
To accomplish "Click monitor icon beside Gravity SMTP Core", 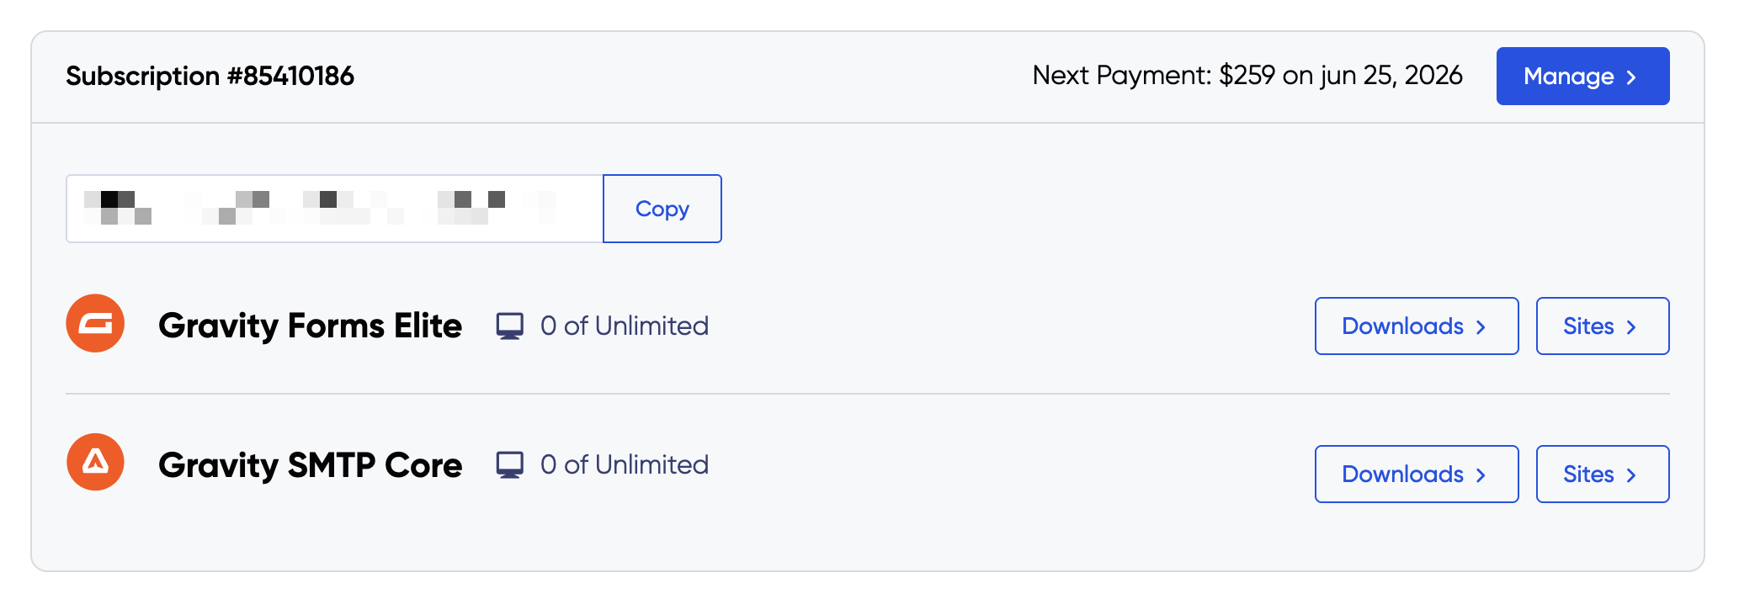I will tap(509, 464).
